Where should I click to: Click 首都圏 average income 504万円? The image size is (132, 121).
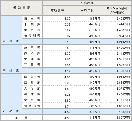click(x=95, y=42)
